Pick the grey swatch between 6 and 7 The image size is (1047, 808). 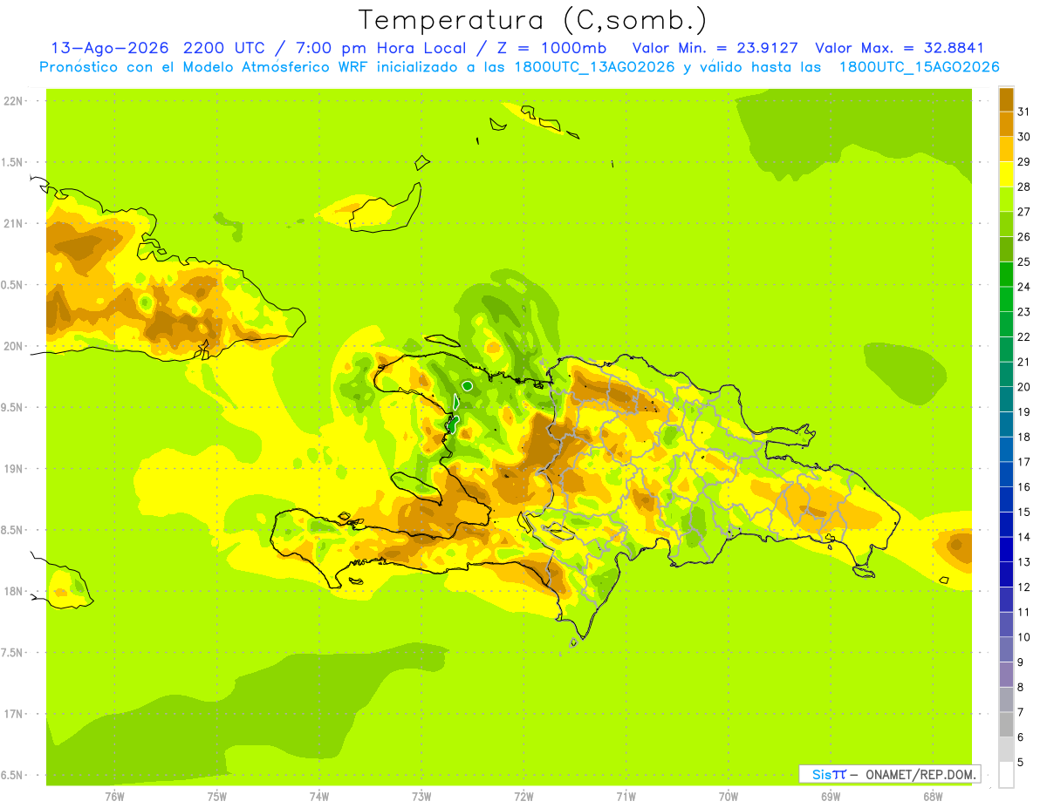click(1006, 724)
